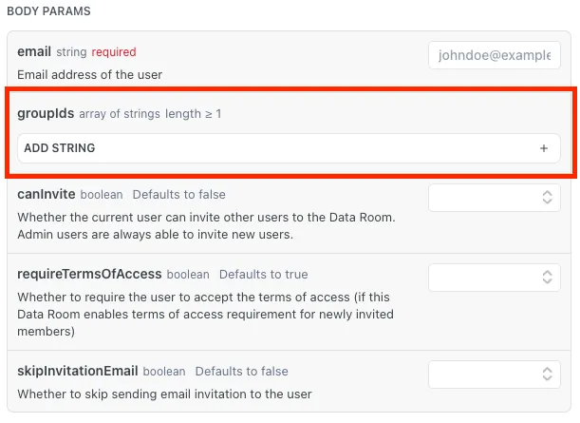Focus the email input field
This screenshot has width=580, height=423.
pos(495,55)
